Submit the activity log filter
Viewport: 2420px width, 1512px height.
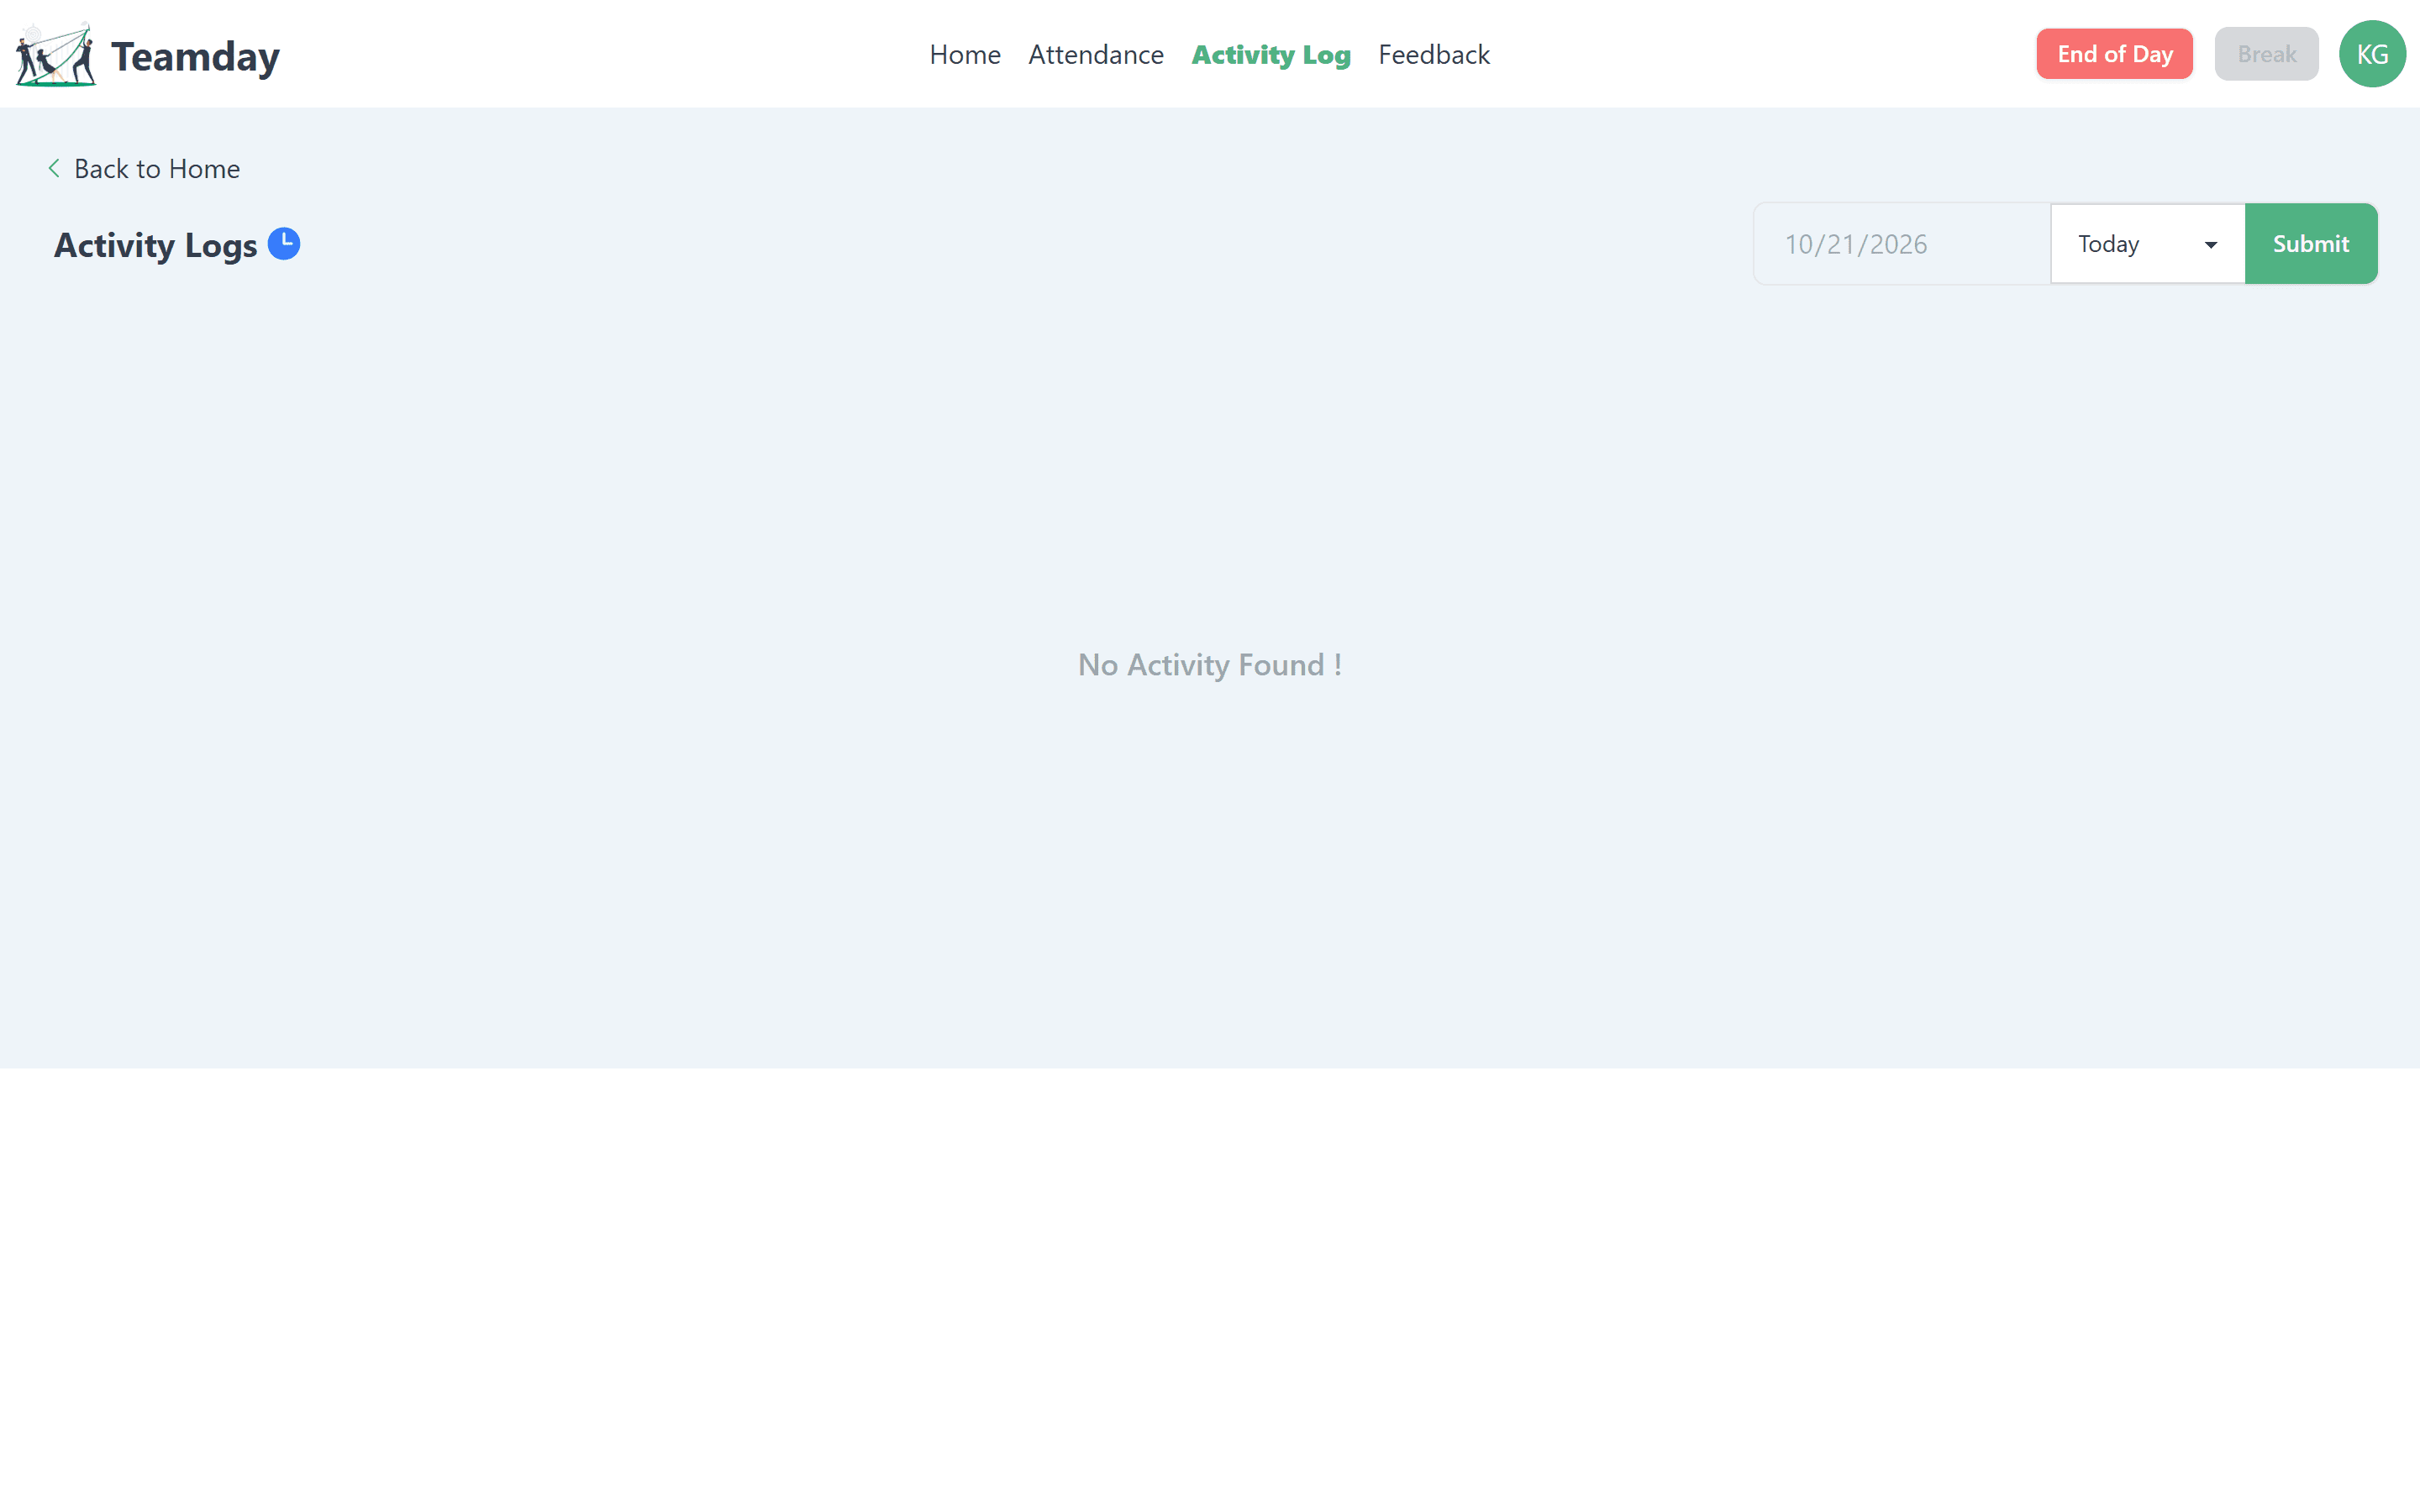pos(2310,243)
